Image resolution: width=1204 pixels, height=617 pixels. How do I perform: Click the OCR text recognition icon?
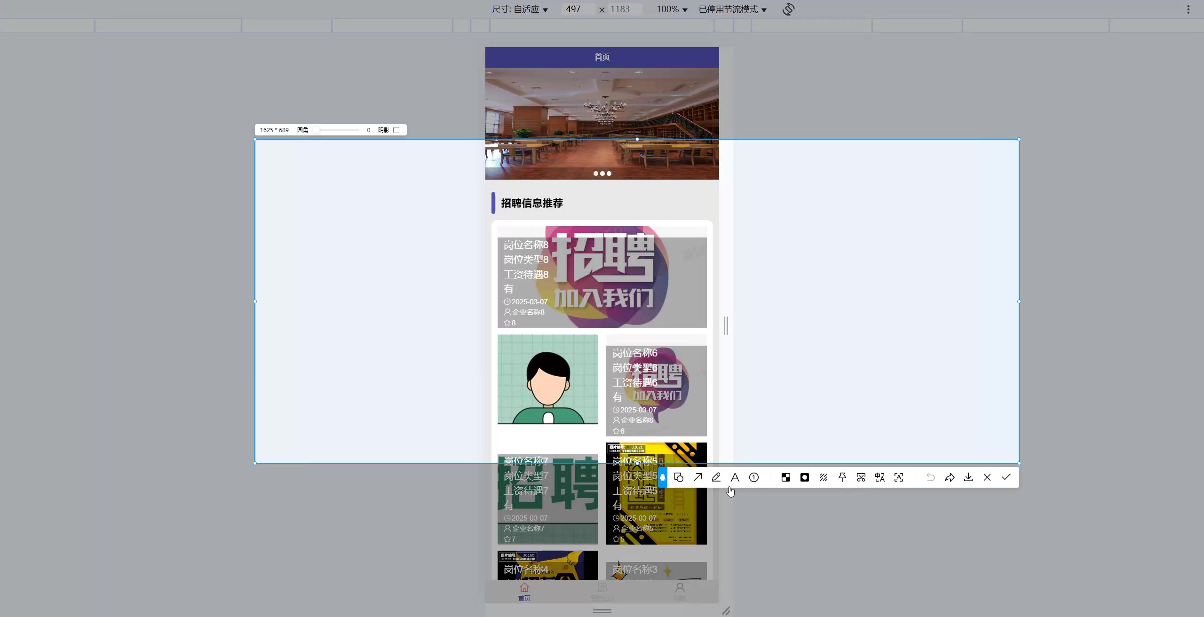pos(899,477)
